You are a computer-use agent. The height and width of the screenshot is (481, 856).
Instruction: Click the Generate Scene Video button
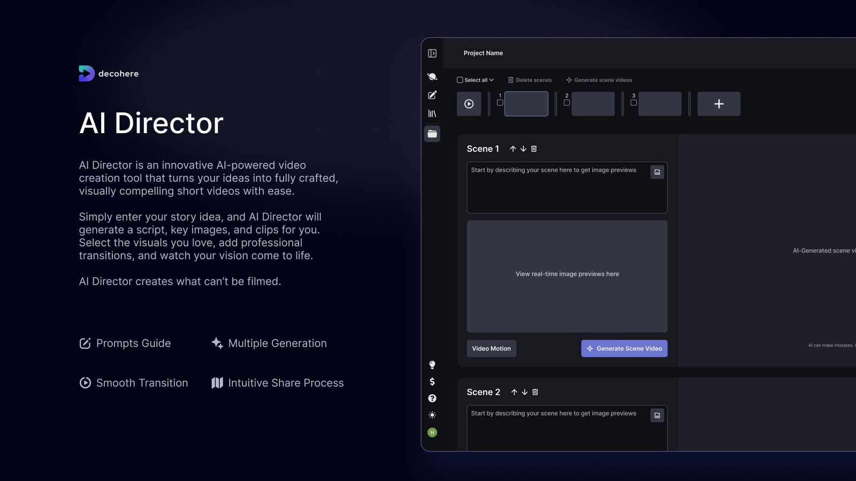(x=624, y=348)
